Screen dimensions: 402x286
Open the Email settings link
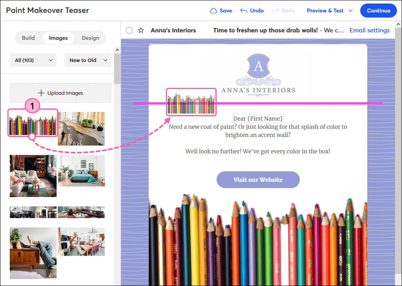(370, 30)
